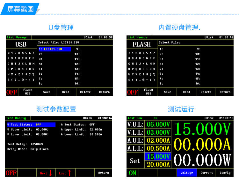Click the large 15.000V voltage reading

(202, 129)
